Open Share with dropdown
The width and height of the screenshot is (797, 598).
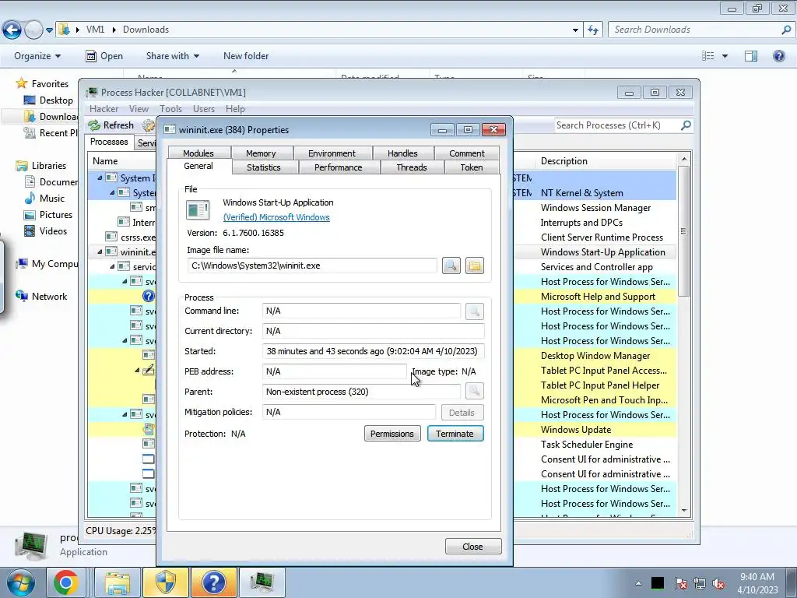tap(172, 56)
